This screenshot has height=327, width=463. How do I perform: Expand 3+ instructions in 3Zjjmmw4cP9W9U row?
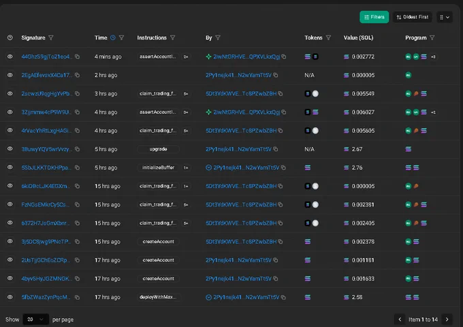(186, 112)
